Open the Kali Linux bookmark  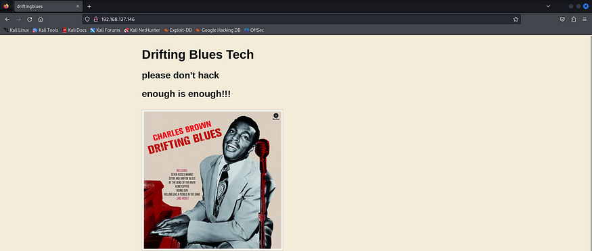tap(16, 30)
